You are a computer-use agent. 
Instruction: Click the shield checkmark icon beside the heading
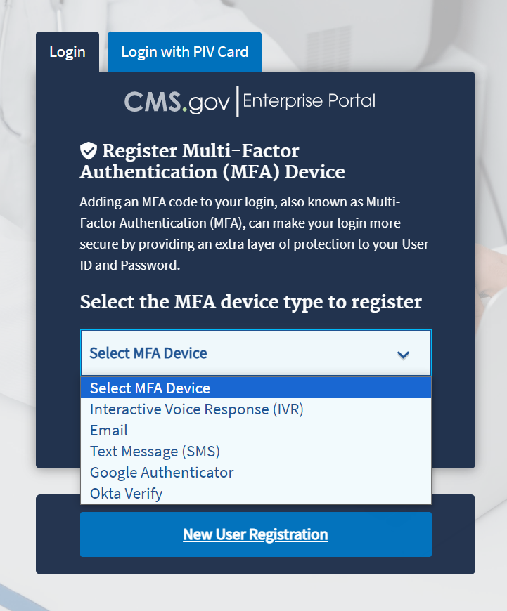[88, 150]
